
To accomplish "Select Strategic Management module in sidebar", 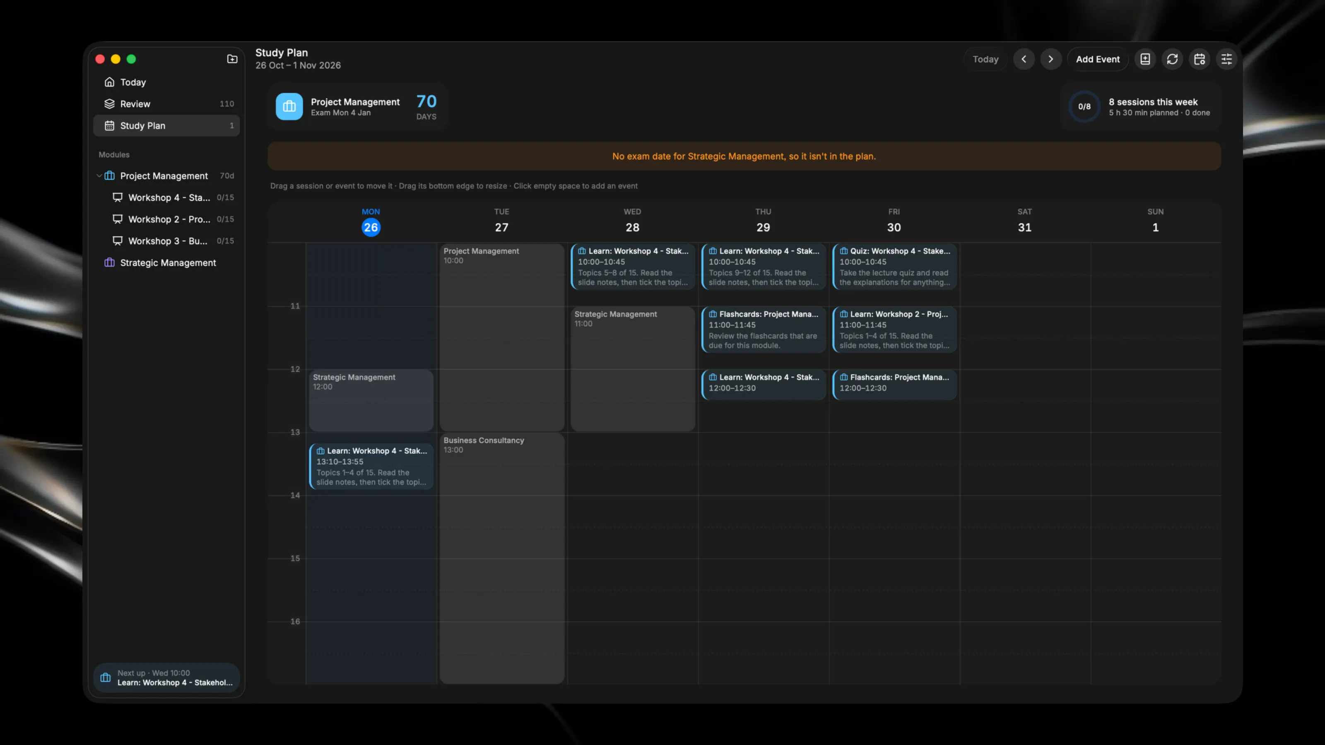I will 166,263.
